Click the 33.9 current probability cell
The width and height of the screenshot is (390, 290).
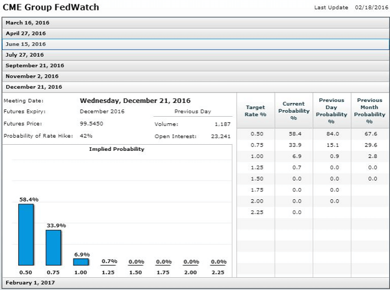point(295,145)
